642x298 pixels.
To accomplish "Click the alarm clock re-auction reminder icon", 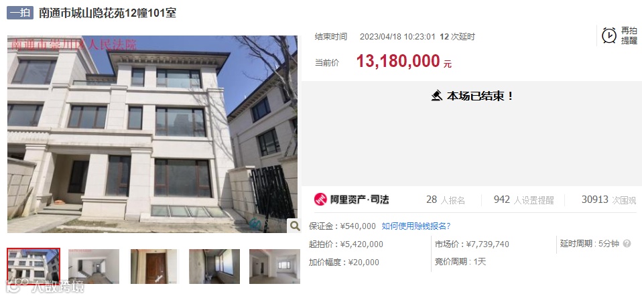I will (x=609, y=35).
